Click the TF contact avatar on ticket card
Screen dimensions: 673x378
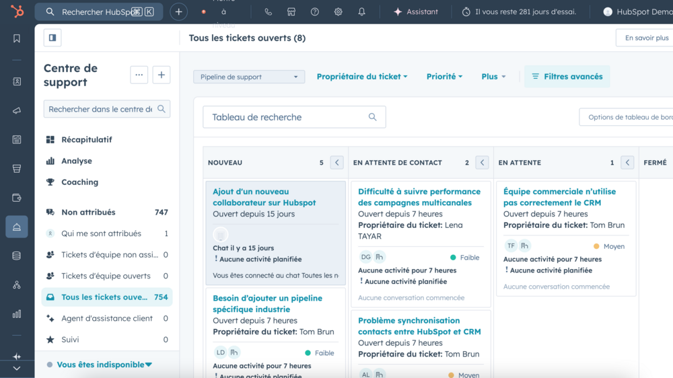pos(511,246)
